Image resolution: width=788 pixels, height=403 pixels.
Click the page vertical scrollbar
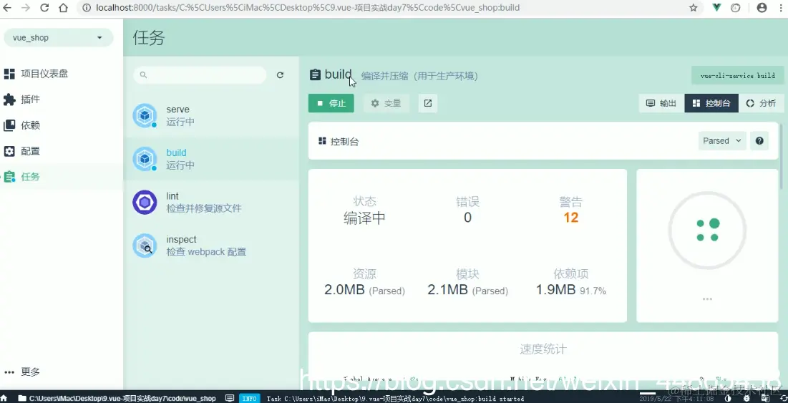click(781, 156)
